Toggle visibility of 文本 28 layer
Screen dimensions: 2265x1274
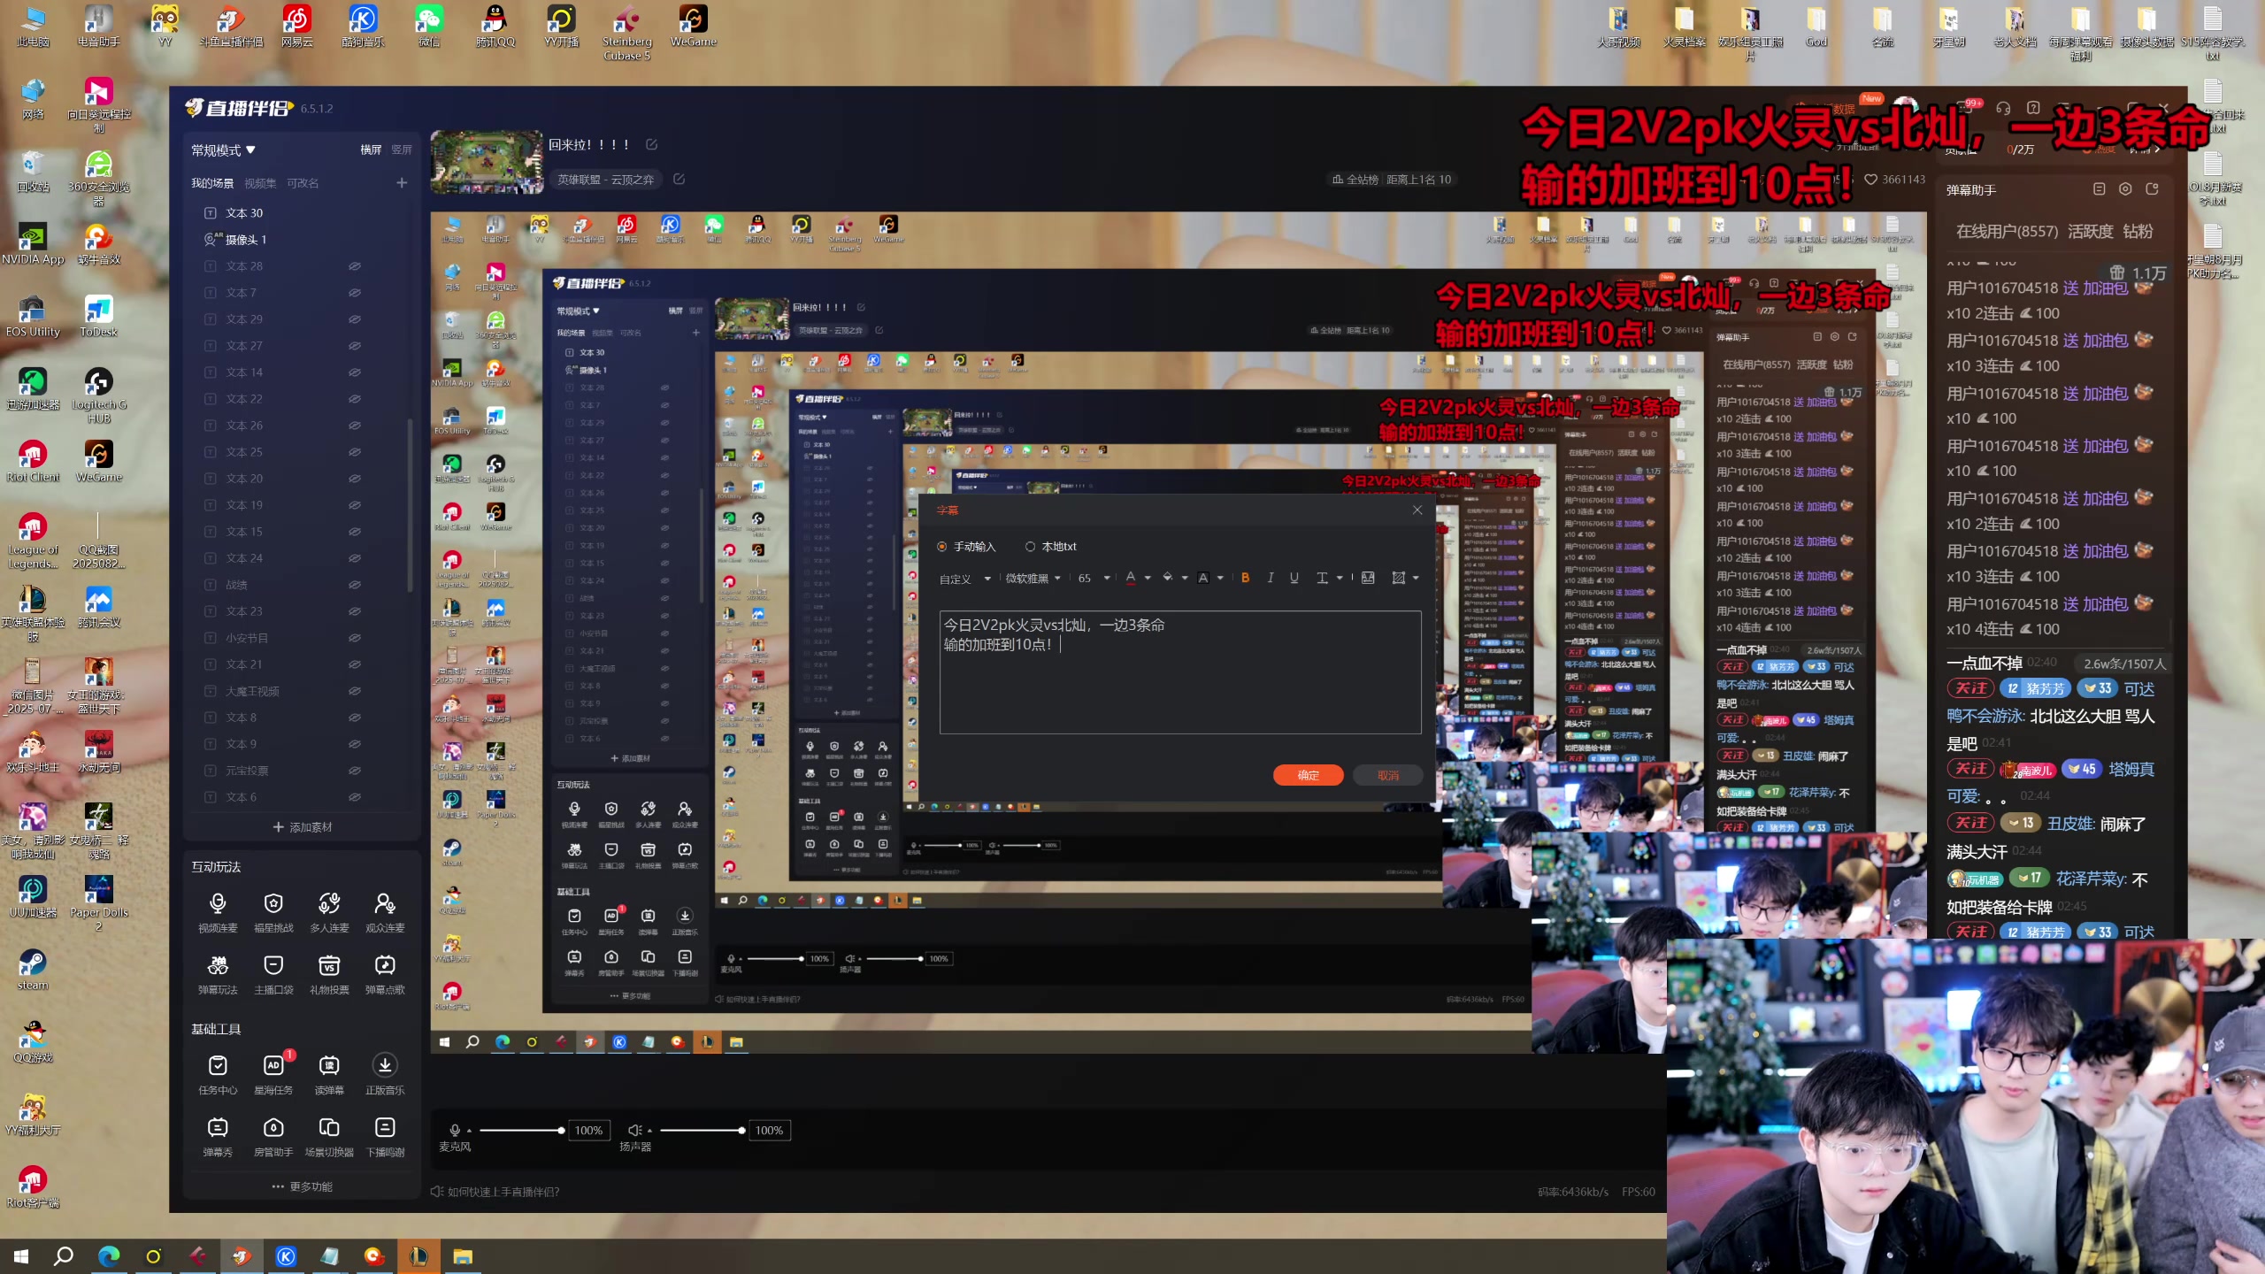(x=354, y=266)
